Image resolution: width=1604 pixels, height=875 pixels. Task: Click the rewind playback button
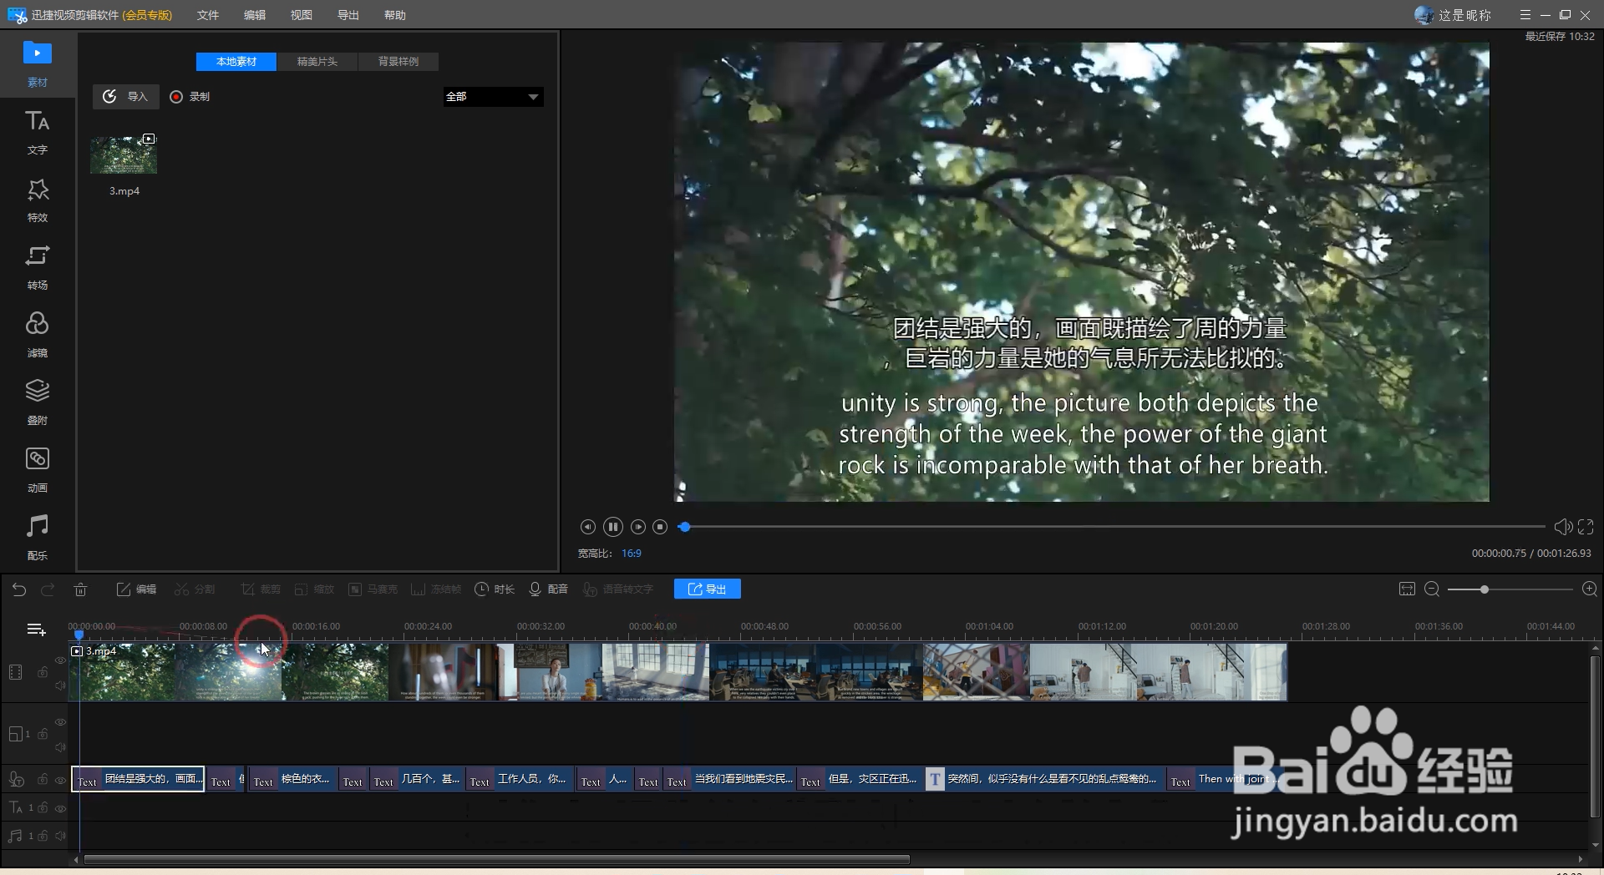[588, 527]
